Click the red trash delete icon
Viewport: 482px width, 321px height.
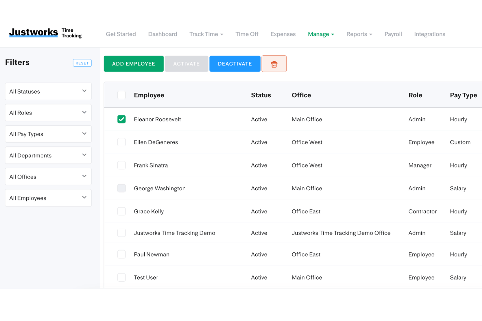(274, 64)
